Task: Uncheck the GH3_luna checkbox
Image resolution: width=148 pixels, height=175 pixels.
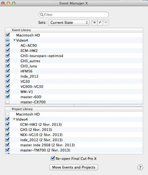Action: coord(8,66)
